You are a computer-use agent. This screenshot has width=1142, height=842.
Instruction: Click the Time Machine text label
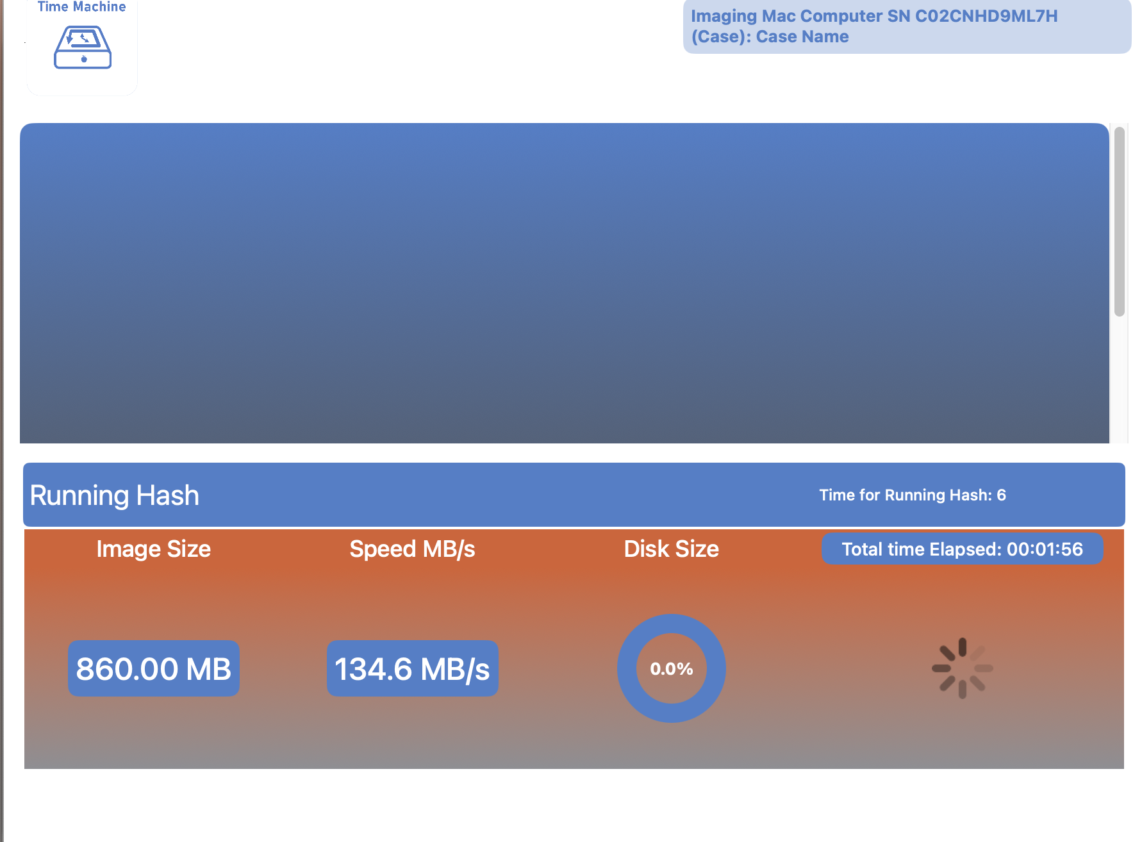coord(82,7)
